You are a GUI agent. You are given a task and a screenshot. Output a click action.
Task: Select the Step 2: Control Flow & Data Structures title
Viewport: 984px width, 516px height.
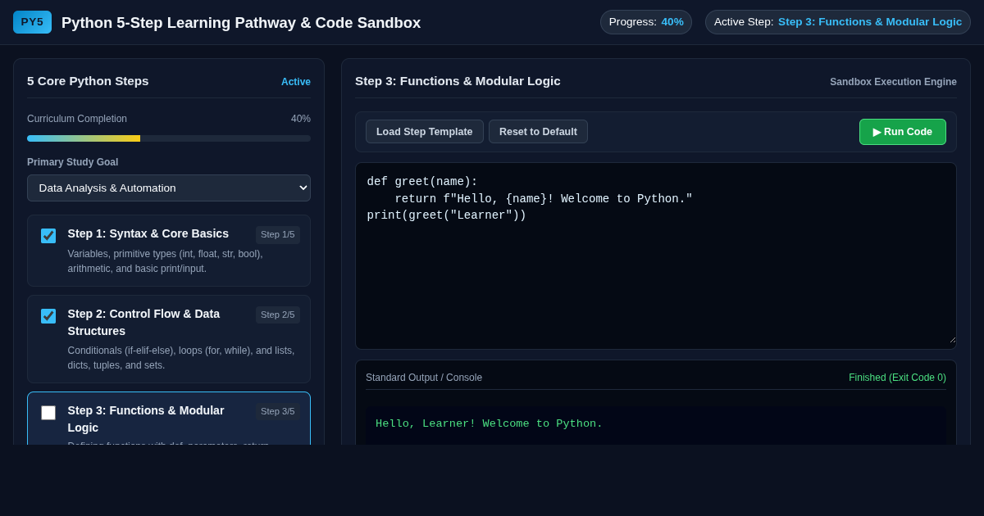[x=143, y=323]
